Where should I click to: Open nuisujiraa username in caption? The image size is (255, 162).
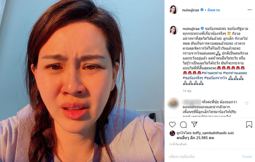tap(191, 29)
